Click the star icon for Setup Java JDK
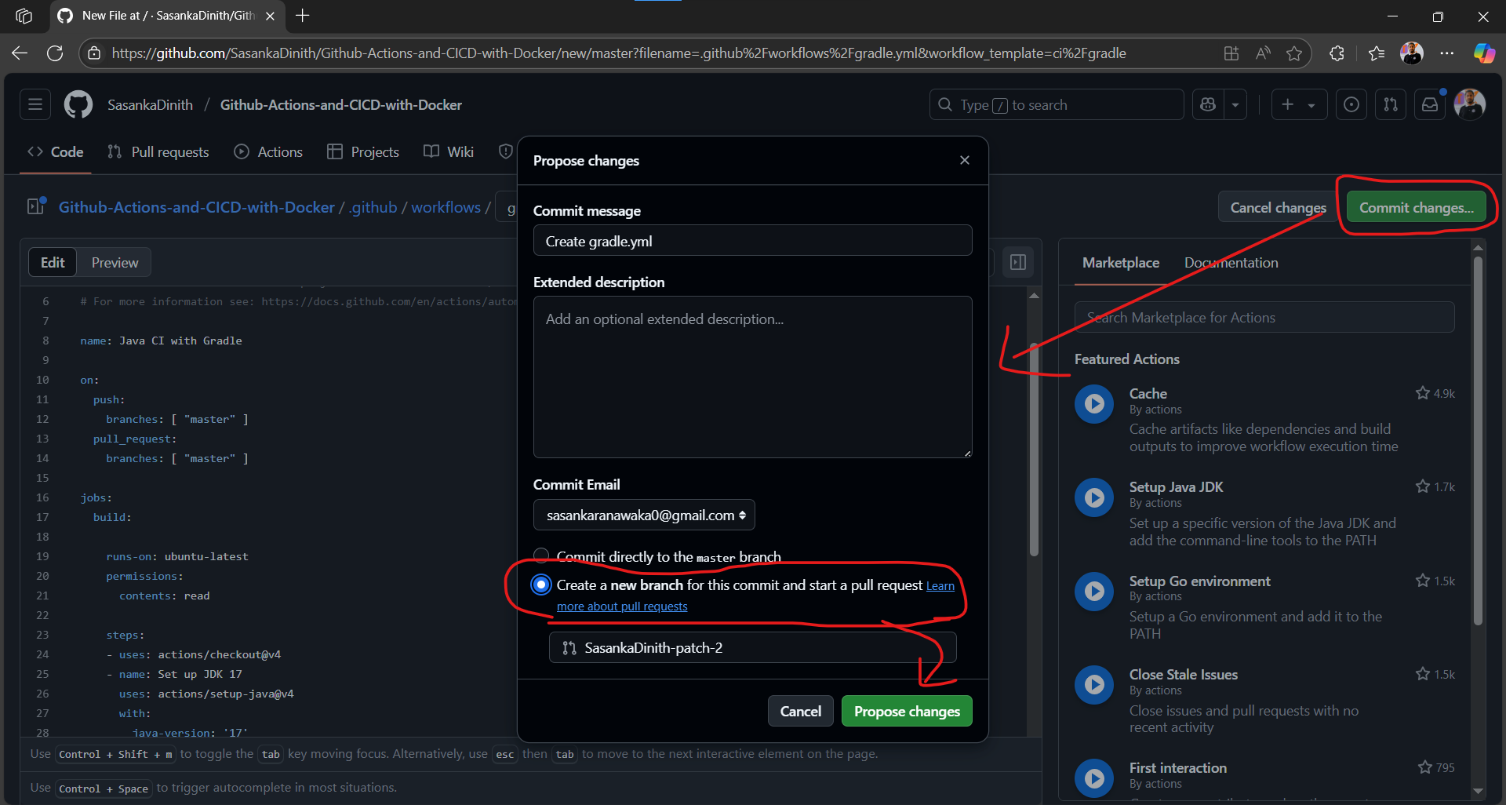Image resolution: width=1506 pixels, height=805 pixels. pos(1422,486)
